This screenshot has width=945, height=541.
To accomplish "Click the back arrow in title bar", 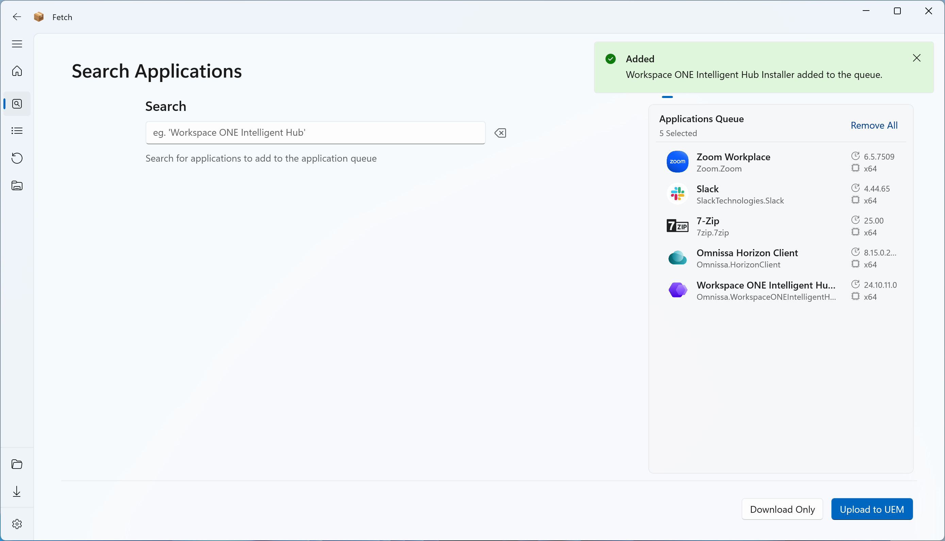I will point(17,17).
